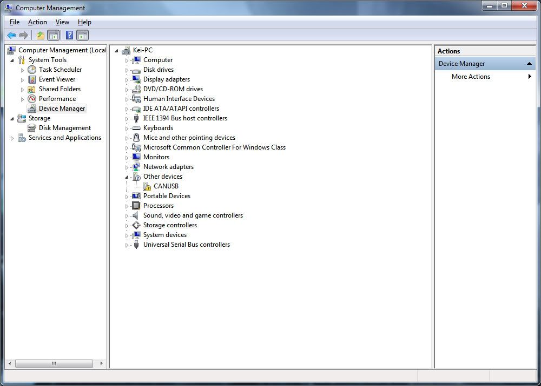The height and width of the screenshot is (386, 541).
Task: Open the View menu
Action: [x=62, y=22]
